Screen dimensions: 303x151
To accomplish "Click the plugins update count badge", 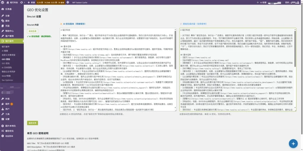I will coord(12,104).
